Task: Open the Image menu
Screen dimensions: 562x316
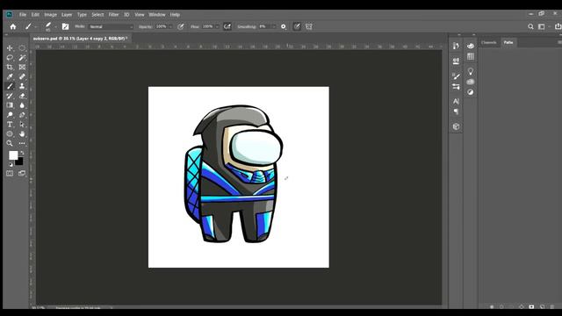Action: pyautogui.click(x=51, y=15)
